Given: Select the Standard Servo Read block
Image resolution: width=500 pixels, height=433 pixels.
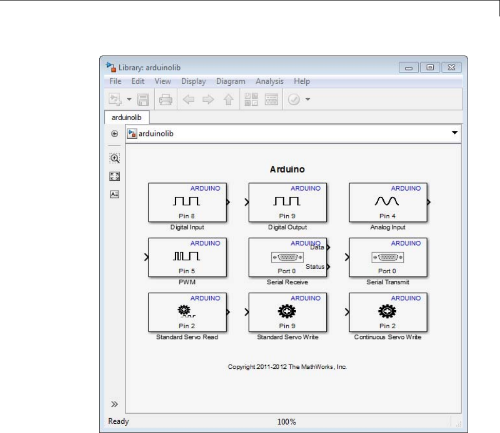Looking at the screenshot, I should (x=187, y=312).
